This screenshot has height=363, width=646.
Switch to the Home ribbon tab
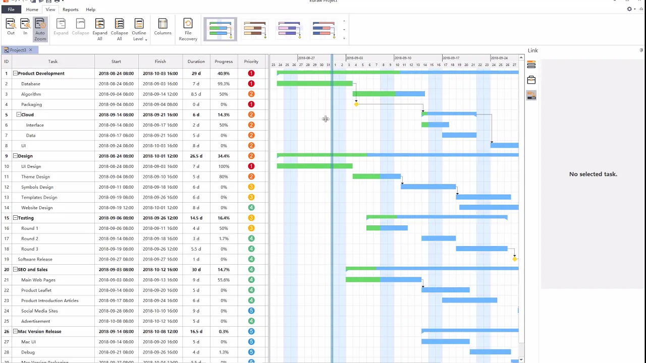click(32, 10)
